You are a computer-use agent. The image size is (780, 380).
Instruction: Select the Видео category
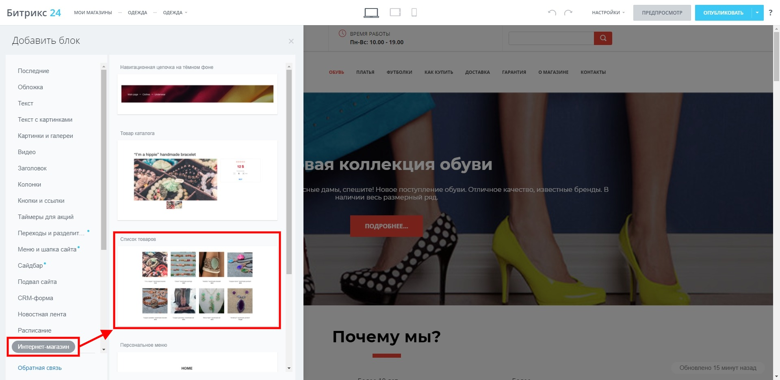(x=27, y=152)
